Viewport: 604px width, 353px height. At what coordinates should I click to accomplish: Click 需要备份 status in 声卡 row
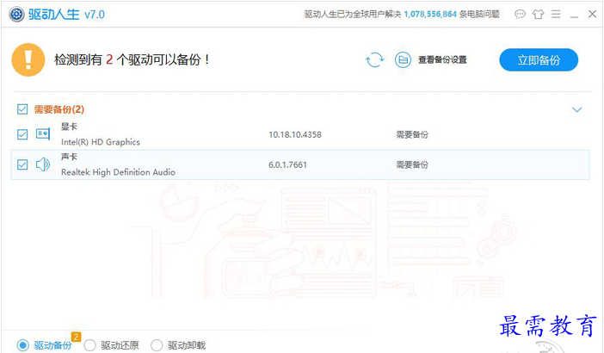(412, 165)
